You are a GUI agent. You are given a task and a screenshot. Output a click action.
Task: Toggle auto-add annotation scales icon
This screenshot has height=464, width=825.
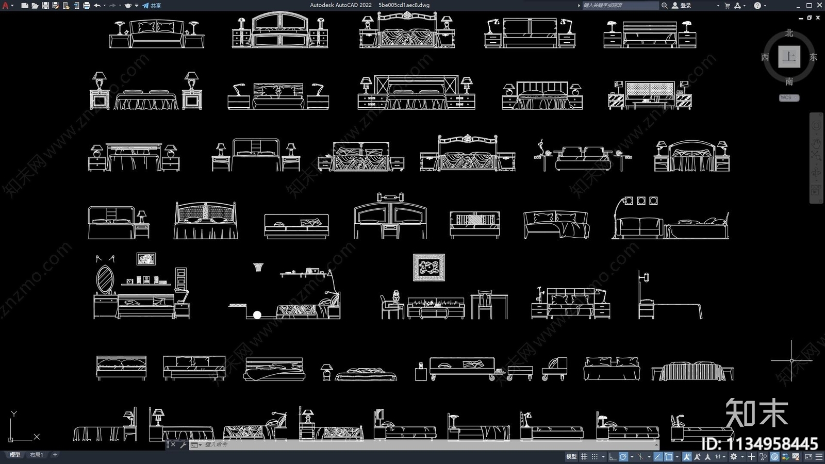click(x=698, y=456)
